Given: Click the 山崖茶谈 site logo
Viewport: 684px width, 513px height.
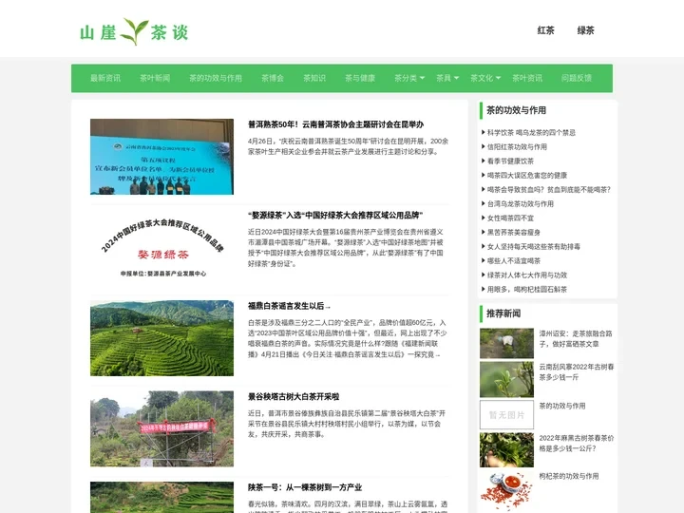Looking at the screenshot, I should click(x=134, y=32).
